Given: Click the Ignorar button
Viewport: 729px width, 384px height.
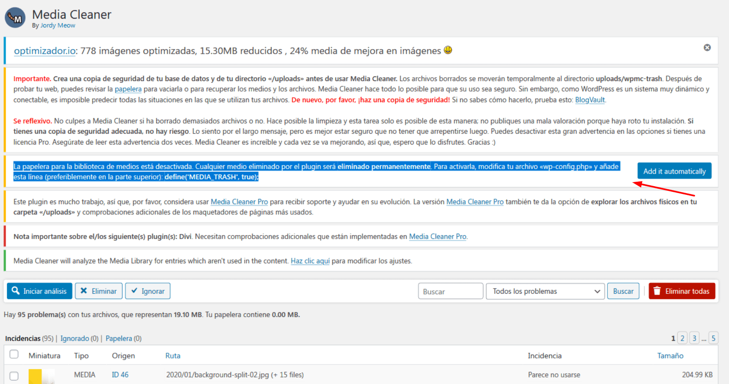Looking at the screenshot, I should [148, 291].
